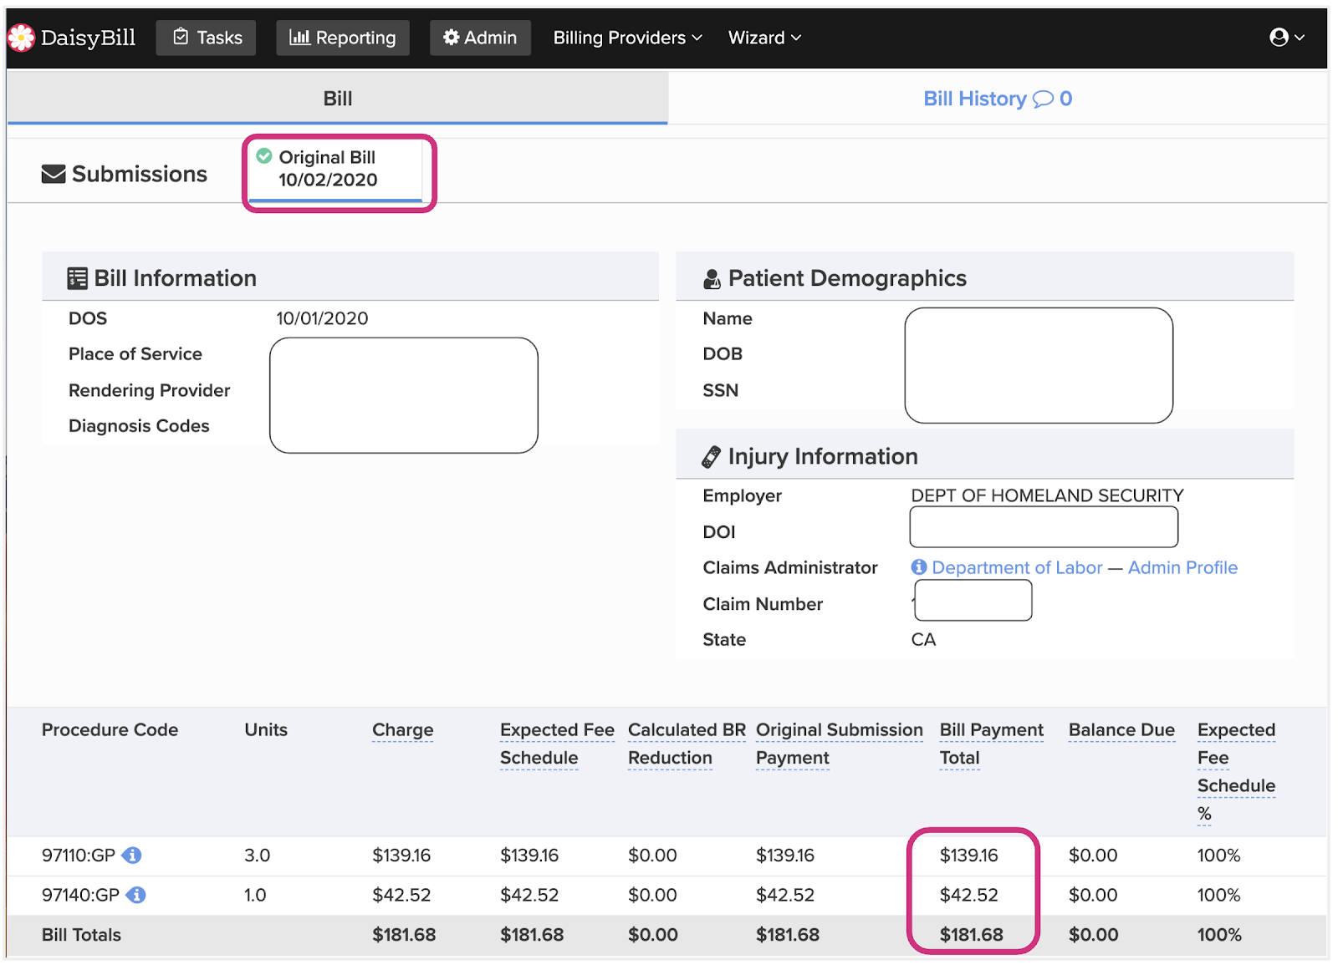Click the Submissions envelope icon

click(54, 175)
